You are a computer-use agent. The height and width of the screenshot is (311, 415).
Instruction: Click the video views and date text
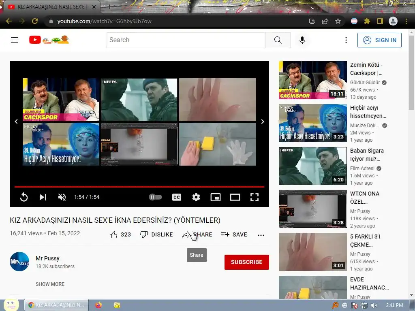click(45, 234)
